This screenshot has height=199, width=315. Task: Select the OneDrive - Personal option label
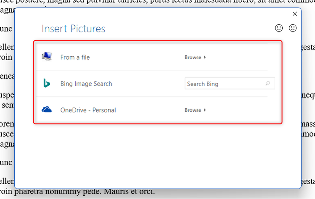88,110
